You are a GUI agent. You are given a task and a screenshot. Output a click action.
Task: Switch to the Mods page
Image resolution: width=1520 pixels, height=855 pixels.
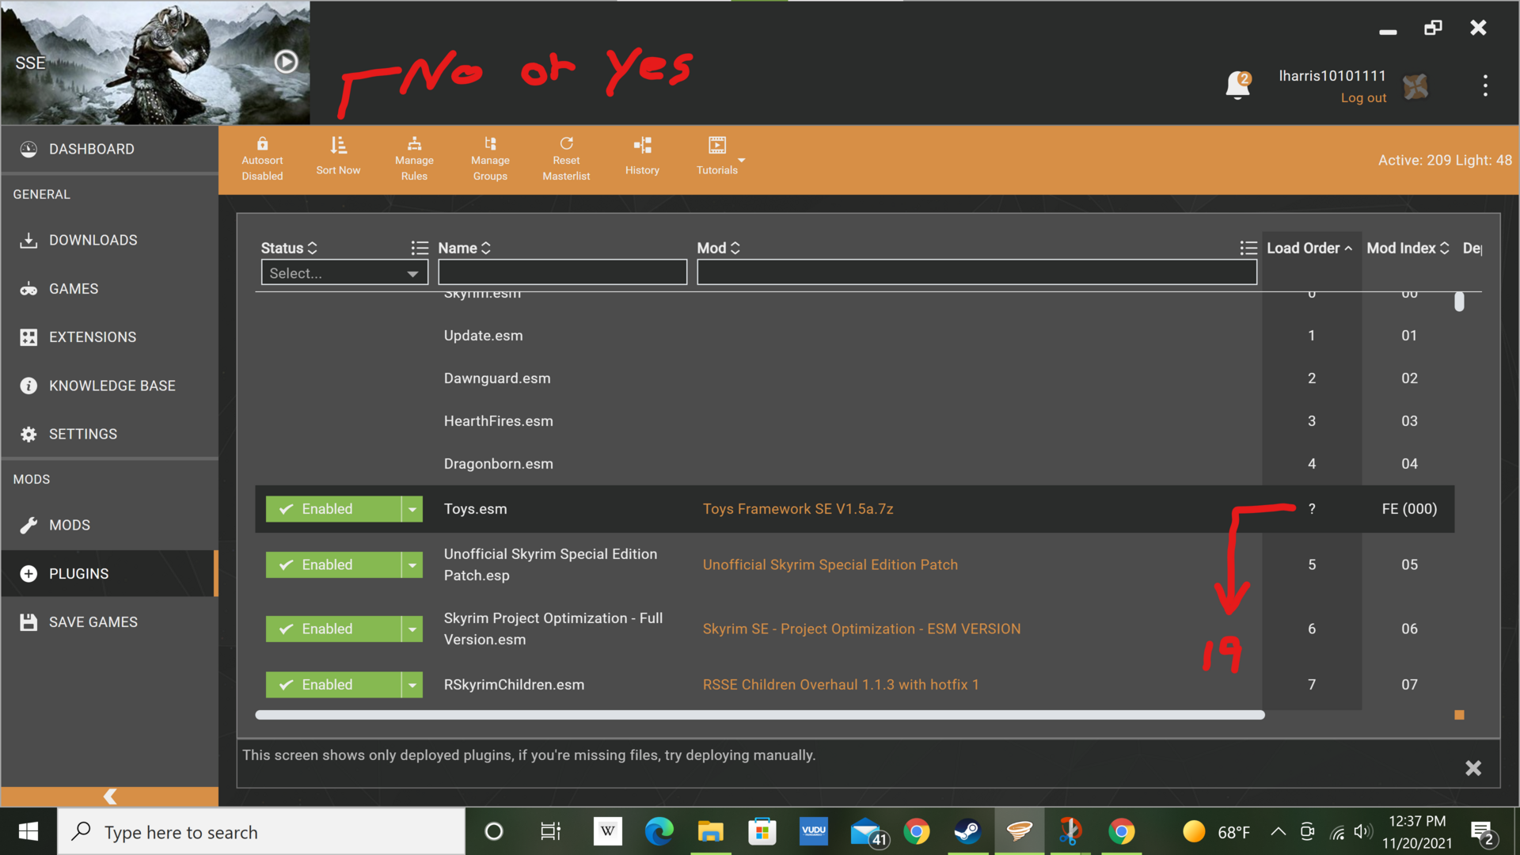tap(109, 525)
